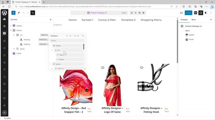
Task: Toggle wishlist heart on Logo Of Saree
Action: tap(103, 68)
